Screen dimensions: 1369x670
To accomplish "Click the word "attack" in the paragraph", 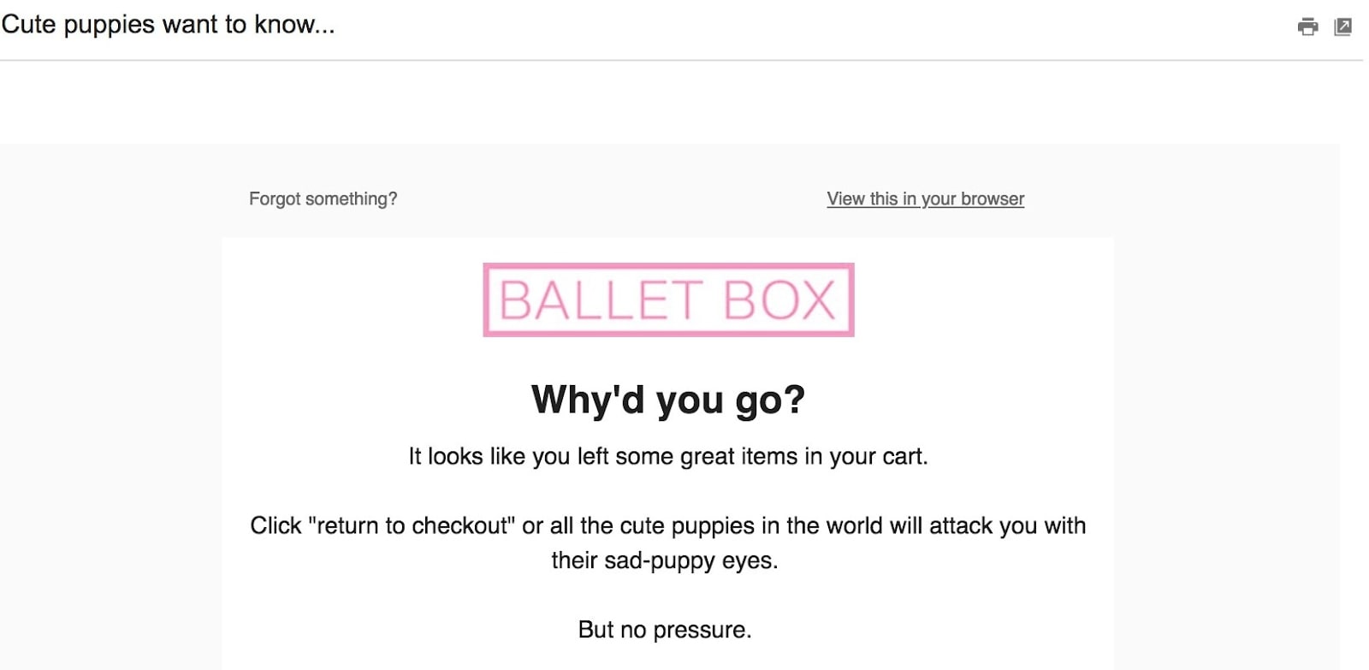I will coord(960,525).
